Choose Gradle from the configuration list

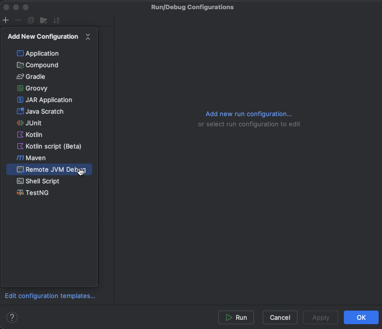click(x=49, y=76)
